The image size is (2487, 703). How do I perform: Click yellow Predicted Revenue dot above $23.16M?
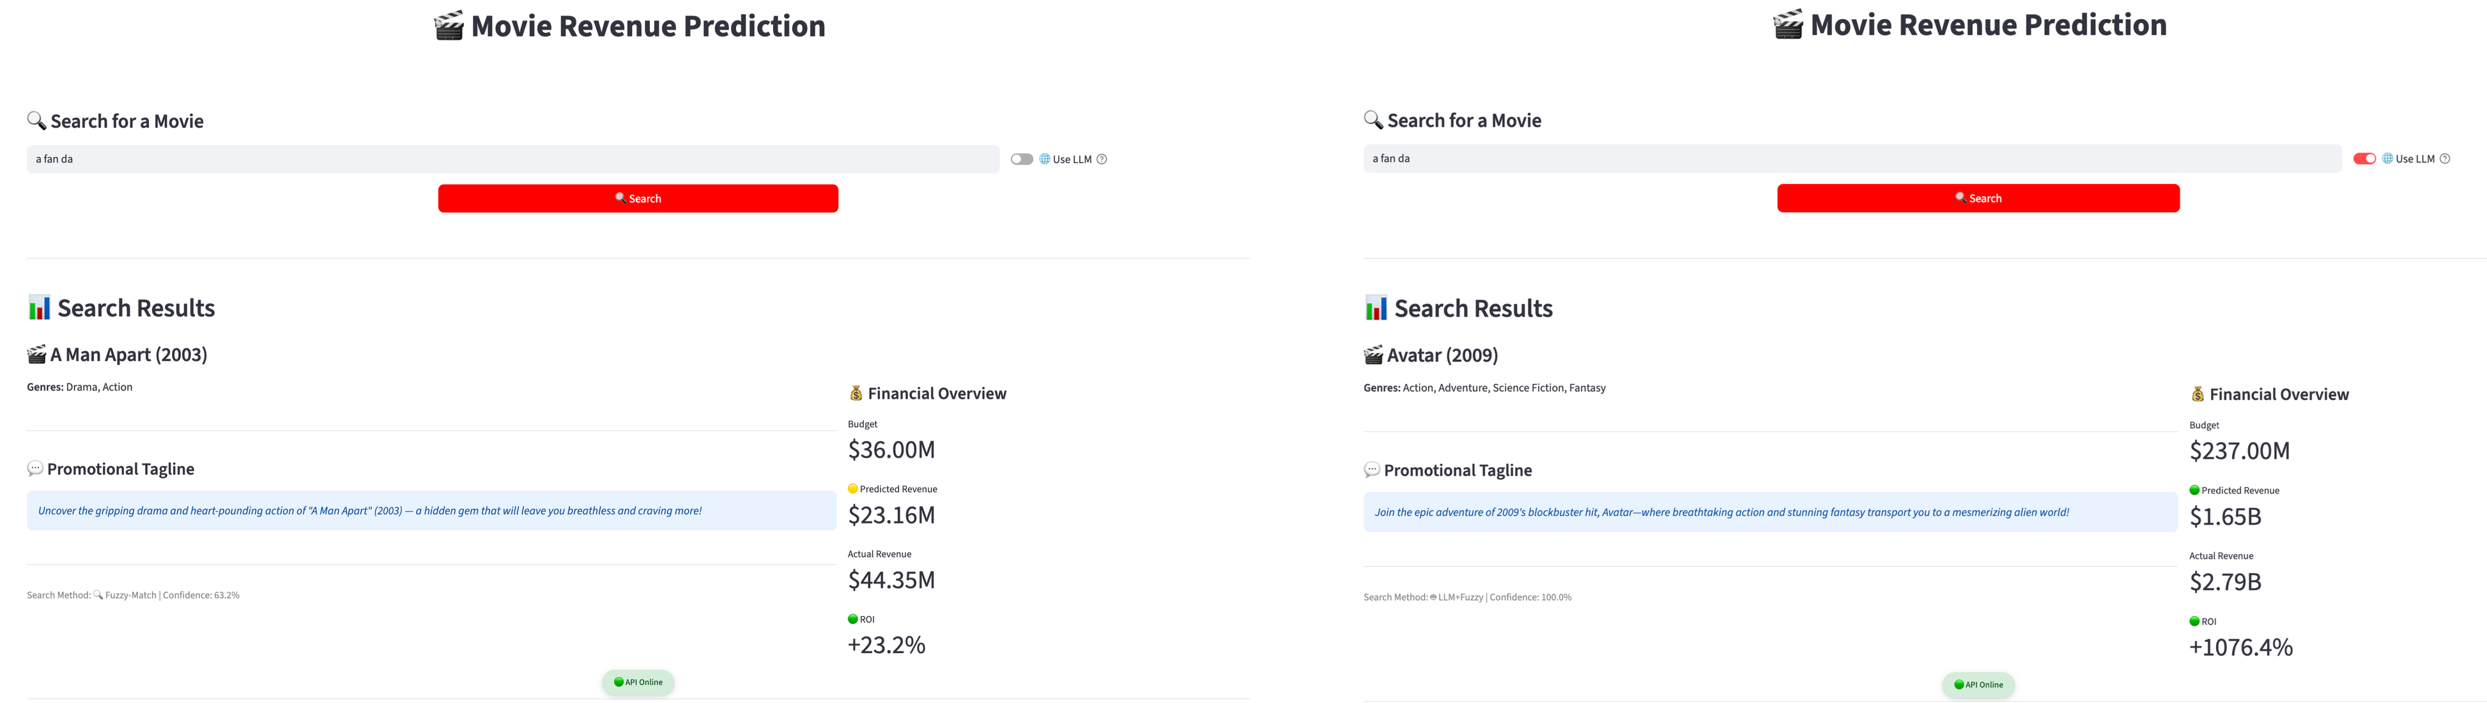pos(852,489)
